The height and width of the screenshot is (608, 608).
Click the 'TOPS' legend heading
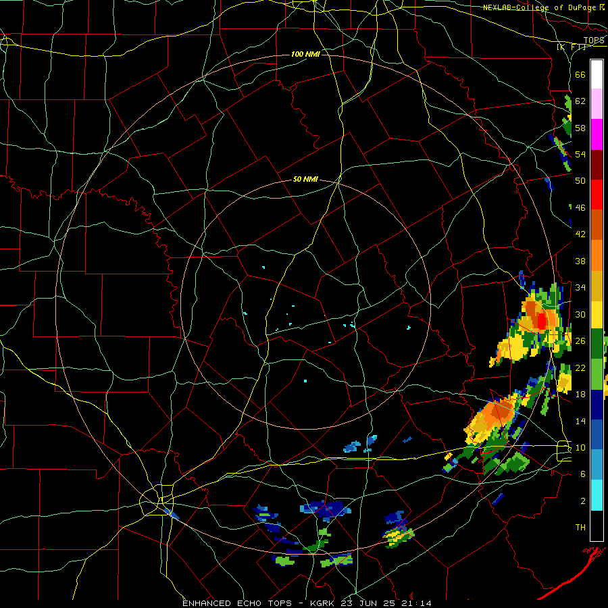point(594,41)
